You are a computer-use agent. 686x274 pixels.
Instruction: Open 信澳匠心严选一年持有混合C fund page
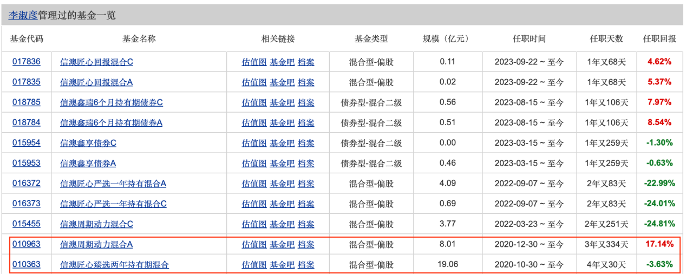113,204
